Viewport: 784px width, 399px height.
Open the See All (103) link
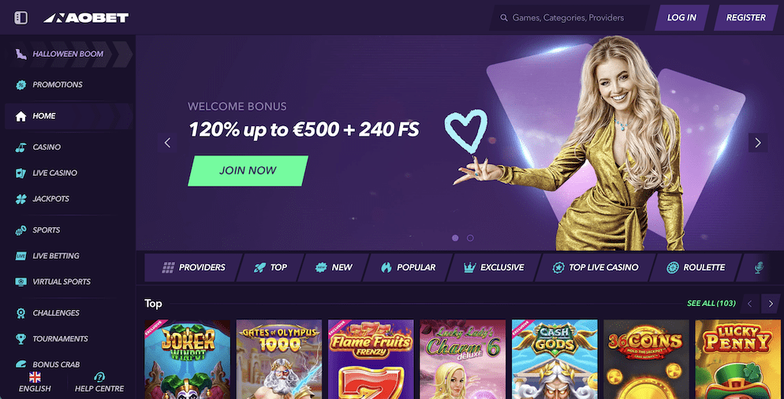point(711,304)
